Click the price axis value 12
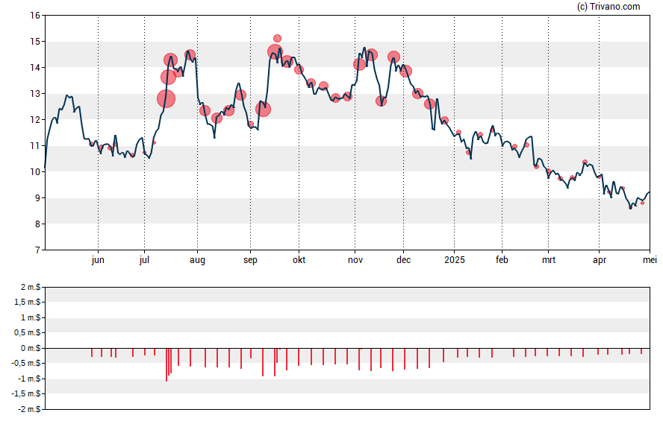Screen dimensions: 663x421 tap(35, 120)
